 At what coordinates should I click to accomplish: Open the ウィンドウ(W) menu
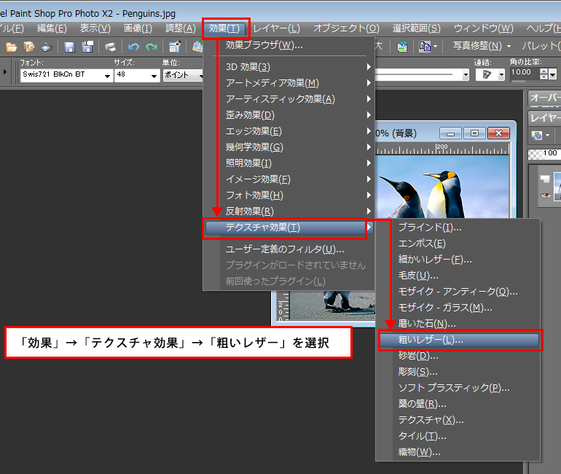483,28
